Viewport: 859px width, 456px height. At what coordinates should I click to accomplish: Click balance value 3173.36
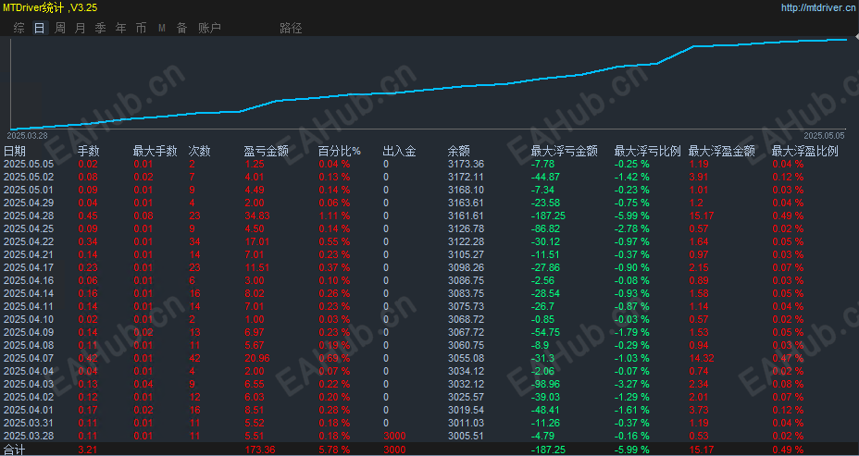click(467, 164)
